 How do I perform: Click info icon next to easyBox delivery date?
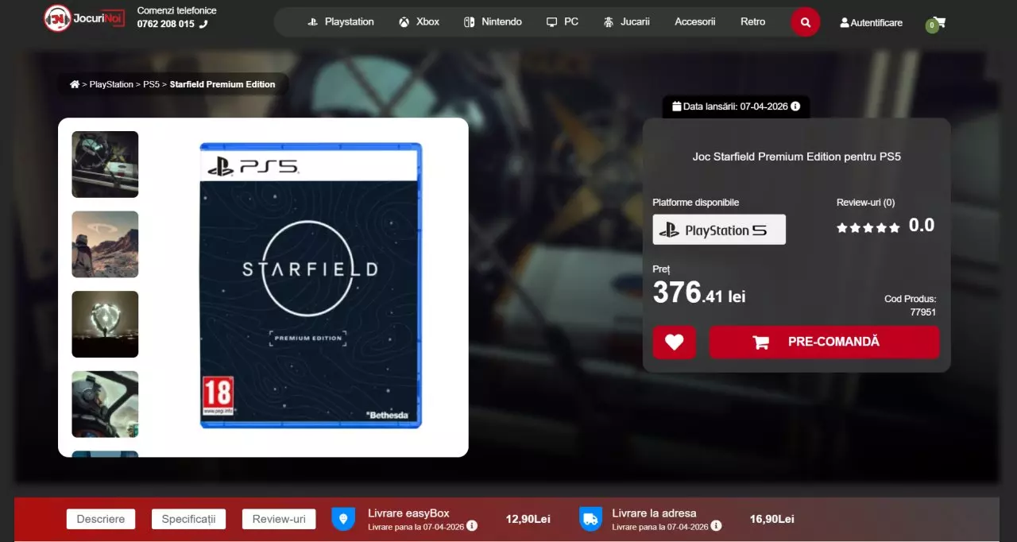(472, 526)
